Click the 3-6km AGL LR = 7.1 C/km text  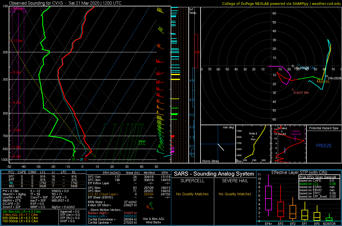tap(20, 215)
